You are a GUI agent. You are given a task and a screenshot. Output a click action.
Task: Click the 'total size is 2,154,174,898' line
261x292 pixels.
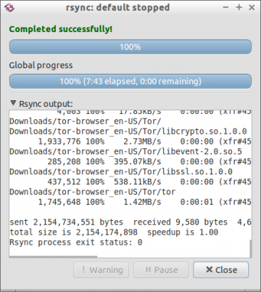73,232
